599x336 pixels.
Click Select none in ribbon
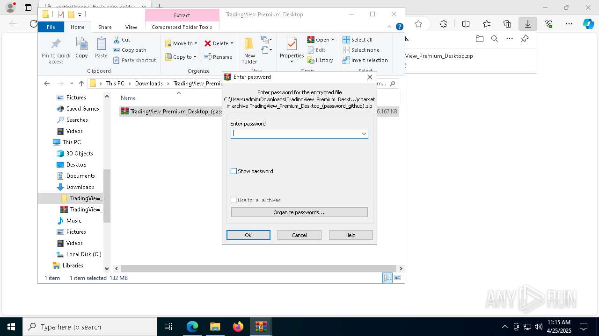pos(361,50)
